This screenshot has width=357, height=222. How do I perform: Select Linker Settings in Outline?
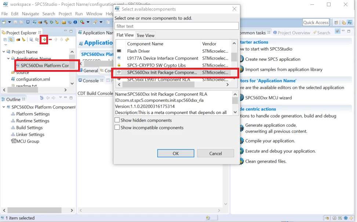(x=30, y=134)
